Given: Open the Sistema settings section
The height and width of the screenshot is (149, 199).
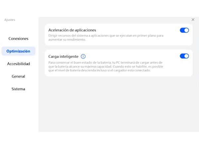Looking at the screenshot, I should (18, 89).
